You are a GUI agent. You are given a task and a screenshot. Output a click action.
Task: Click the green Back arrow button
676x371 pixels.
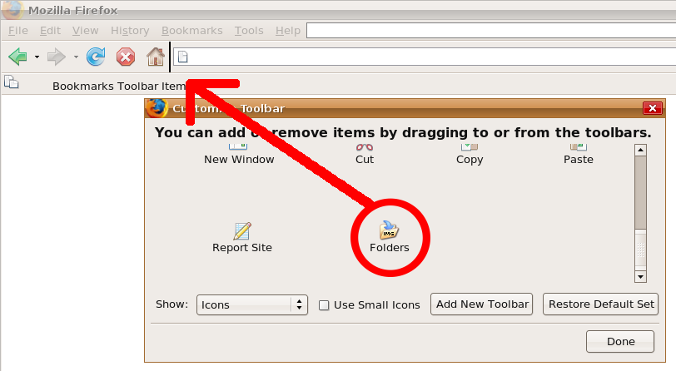(x=18, y=57)
